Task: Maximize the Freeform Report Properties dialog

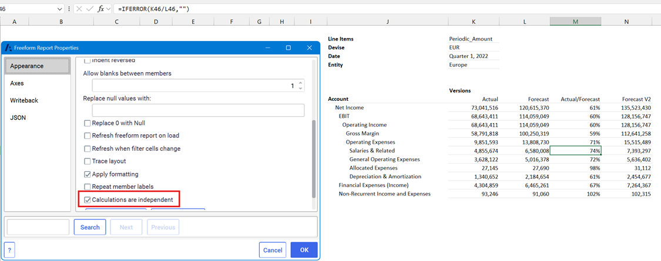Action: [288, 48]
